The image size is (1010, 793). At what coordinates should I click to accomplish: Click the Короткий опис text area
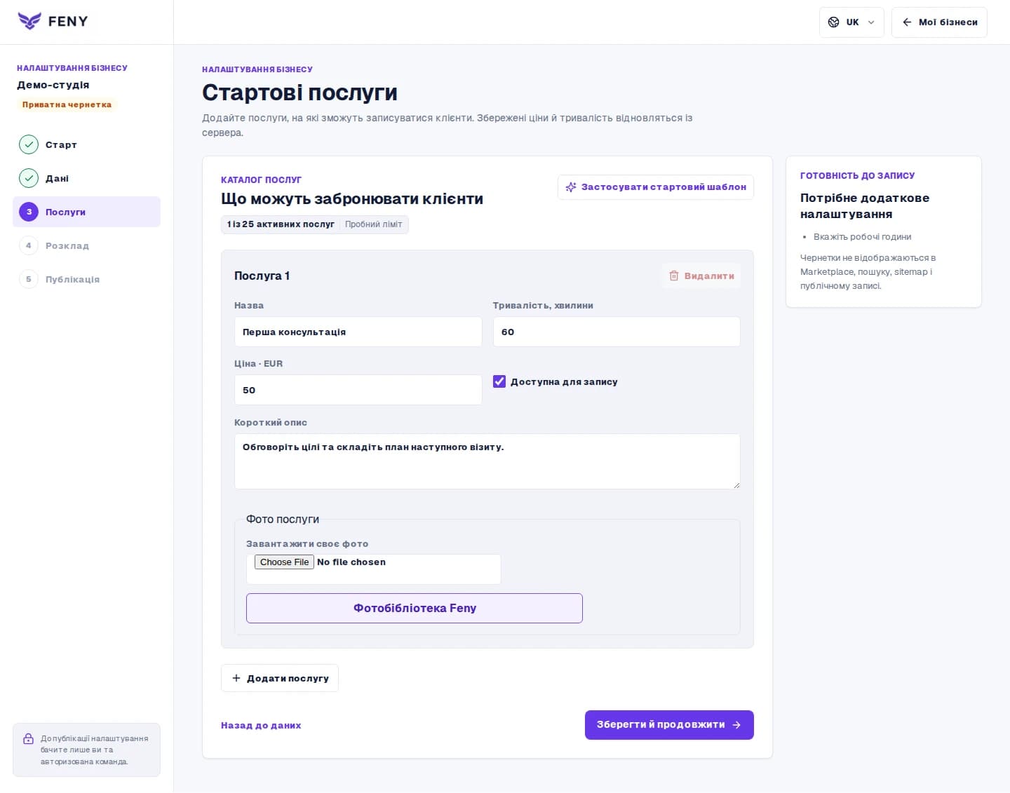[x=487, y=461]
